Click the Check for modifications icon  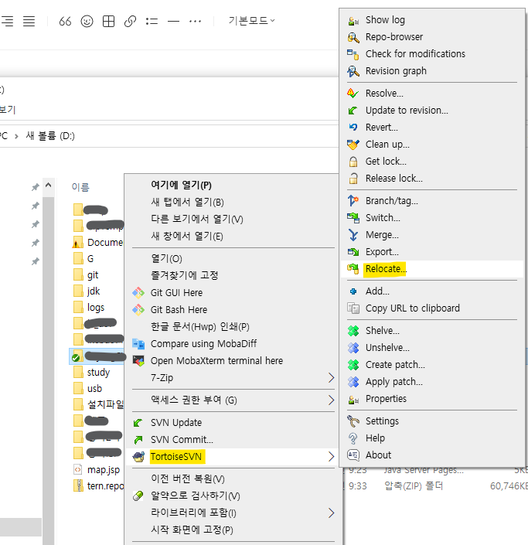point(353,54)
